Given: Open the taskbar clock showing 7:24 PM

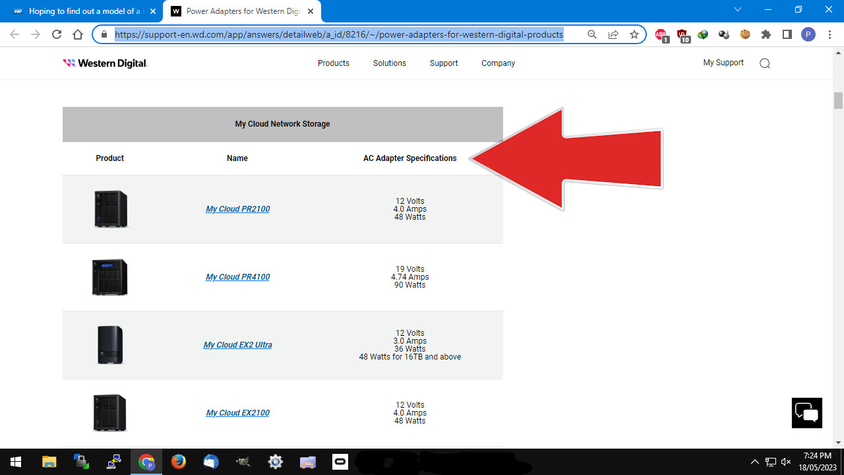Looking at the screenshot, I should (x=818, y=462).
